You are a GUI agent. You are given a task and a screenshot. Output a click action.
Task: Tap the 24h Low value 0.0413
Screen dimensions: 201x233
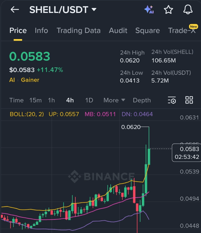(x=130, y=81)
